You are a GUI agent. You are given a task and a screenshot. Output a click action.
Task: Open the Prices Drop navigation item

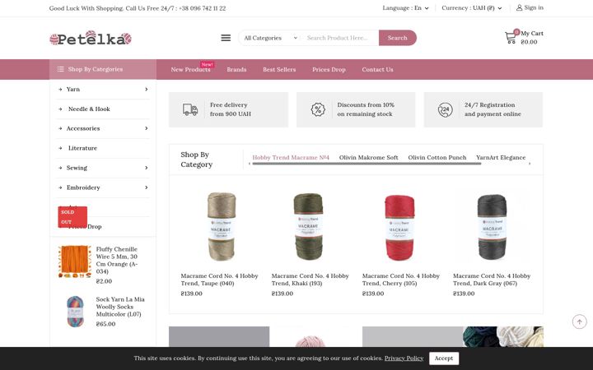(x=329, y=69)
